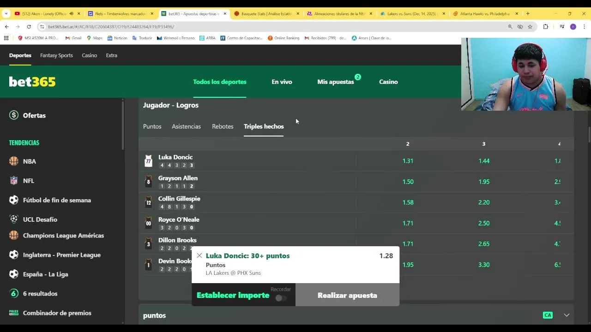Select Devin Booker 3 triples odds 3.30
This screenshot has height=332, width=591.
484,265
